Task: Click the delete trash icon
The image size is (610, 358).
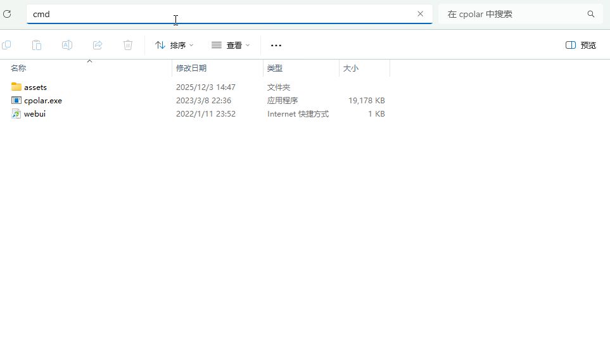Action: (x=128, y=45)
